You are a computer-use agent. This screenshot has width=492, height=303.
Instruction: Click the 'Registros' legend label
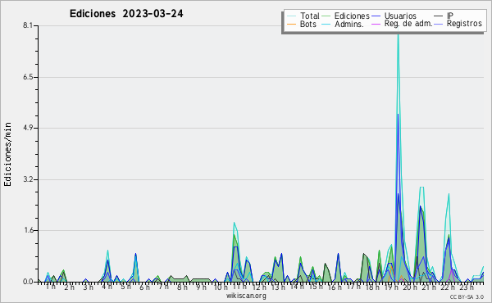464,24
